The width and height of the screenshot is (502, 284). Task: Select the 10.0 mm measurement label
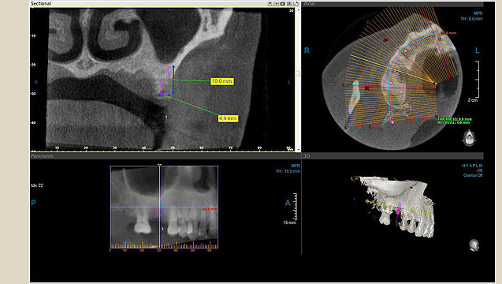[x=222, y=81]
